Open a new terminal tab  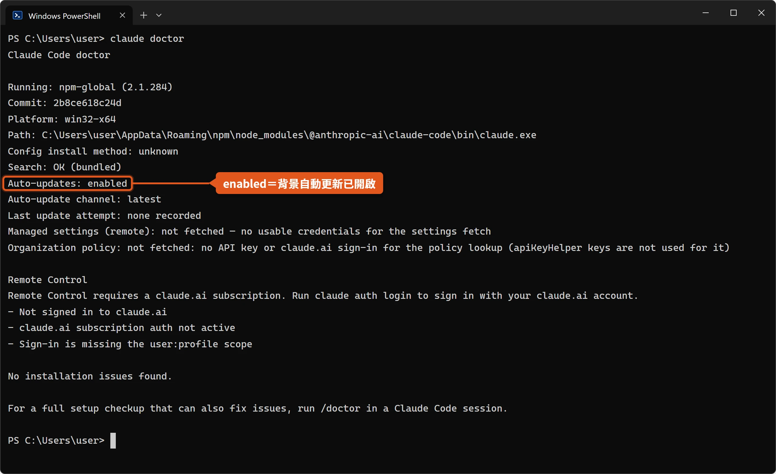tap(144, 15)
